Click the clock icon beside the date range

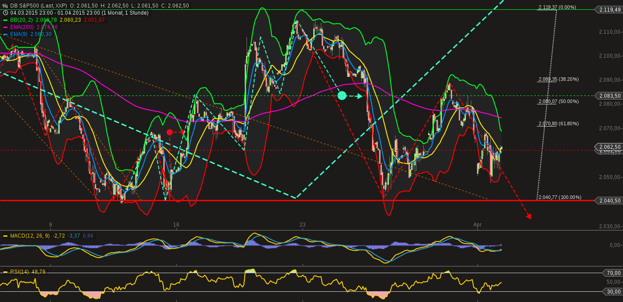pyautogui.click(x=5, y=13)
